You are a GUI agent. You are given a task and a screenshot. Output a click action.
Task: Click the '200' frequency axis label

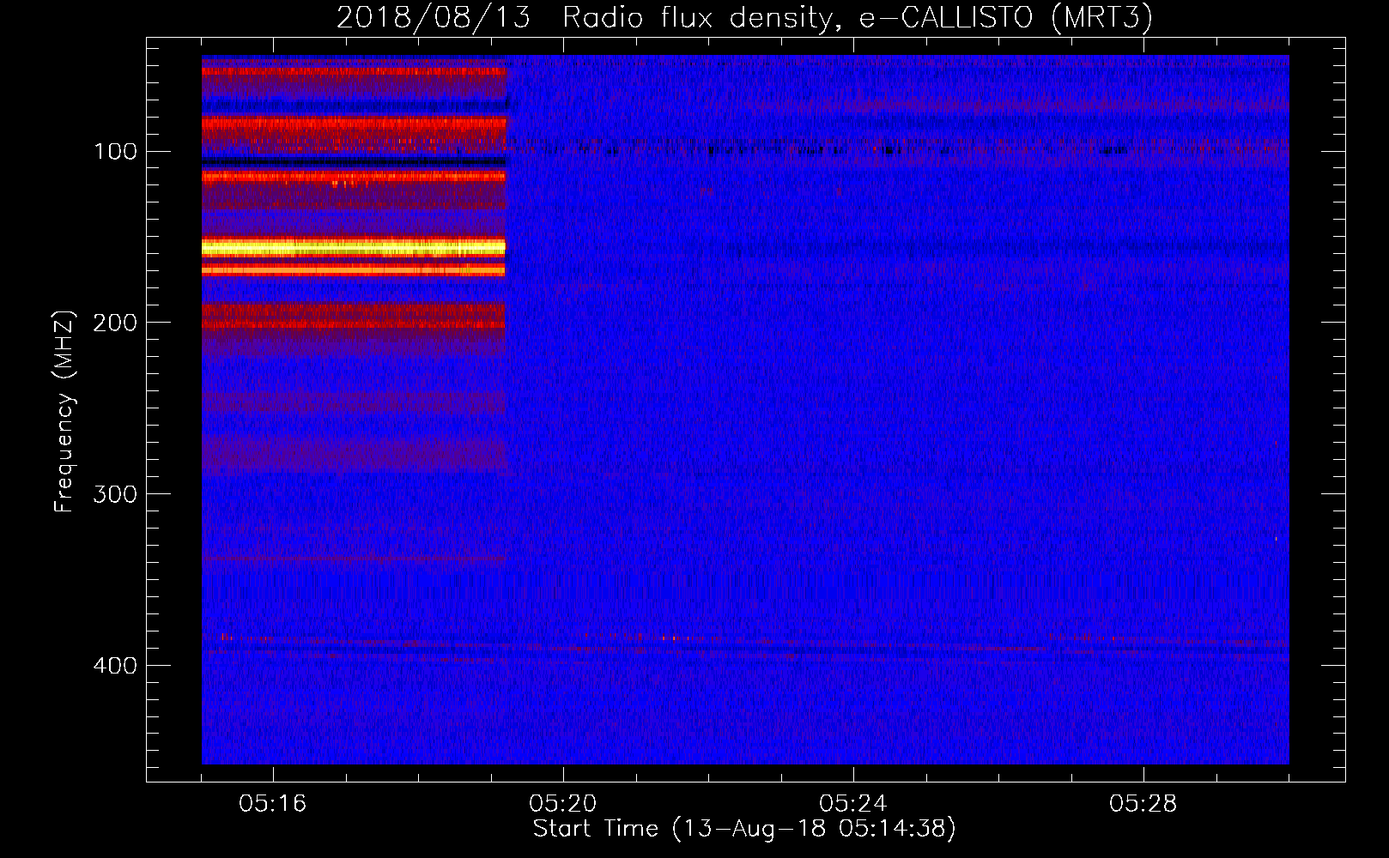click(115, 323)
